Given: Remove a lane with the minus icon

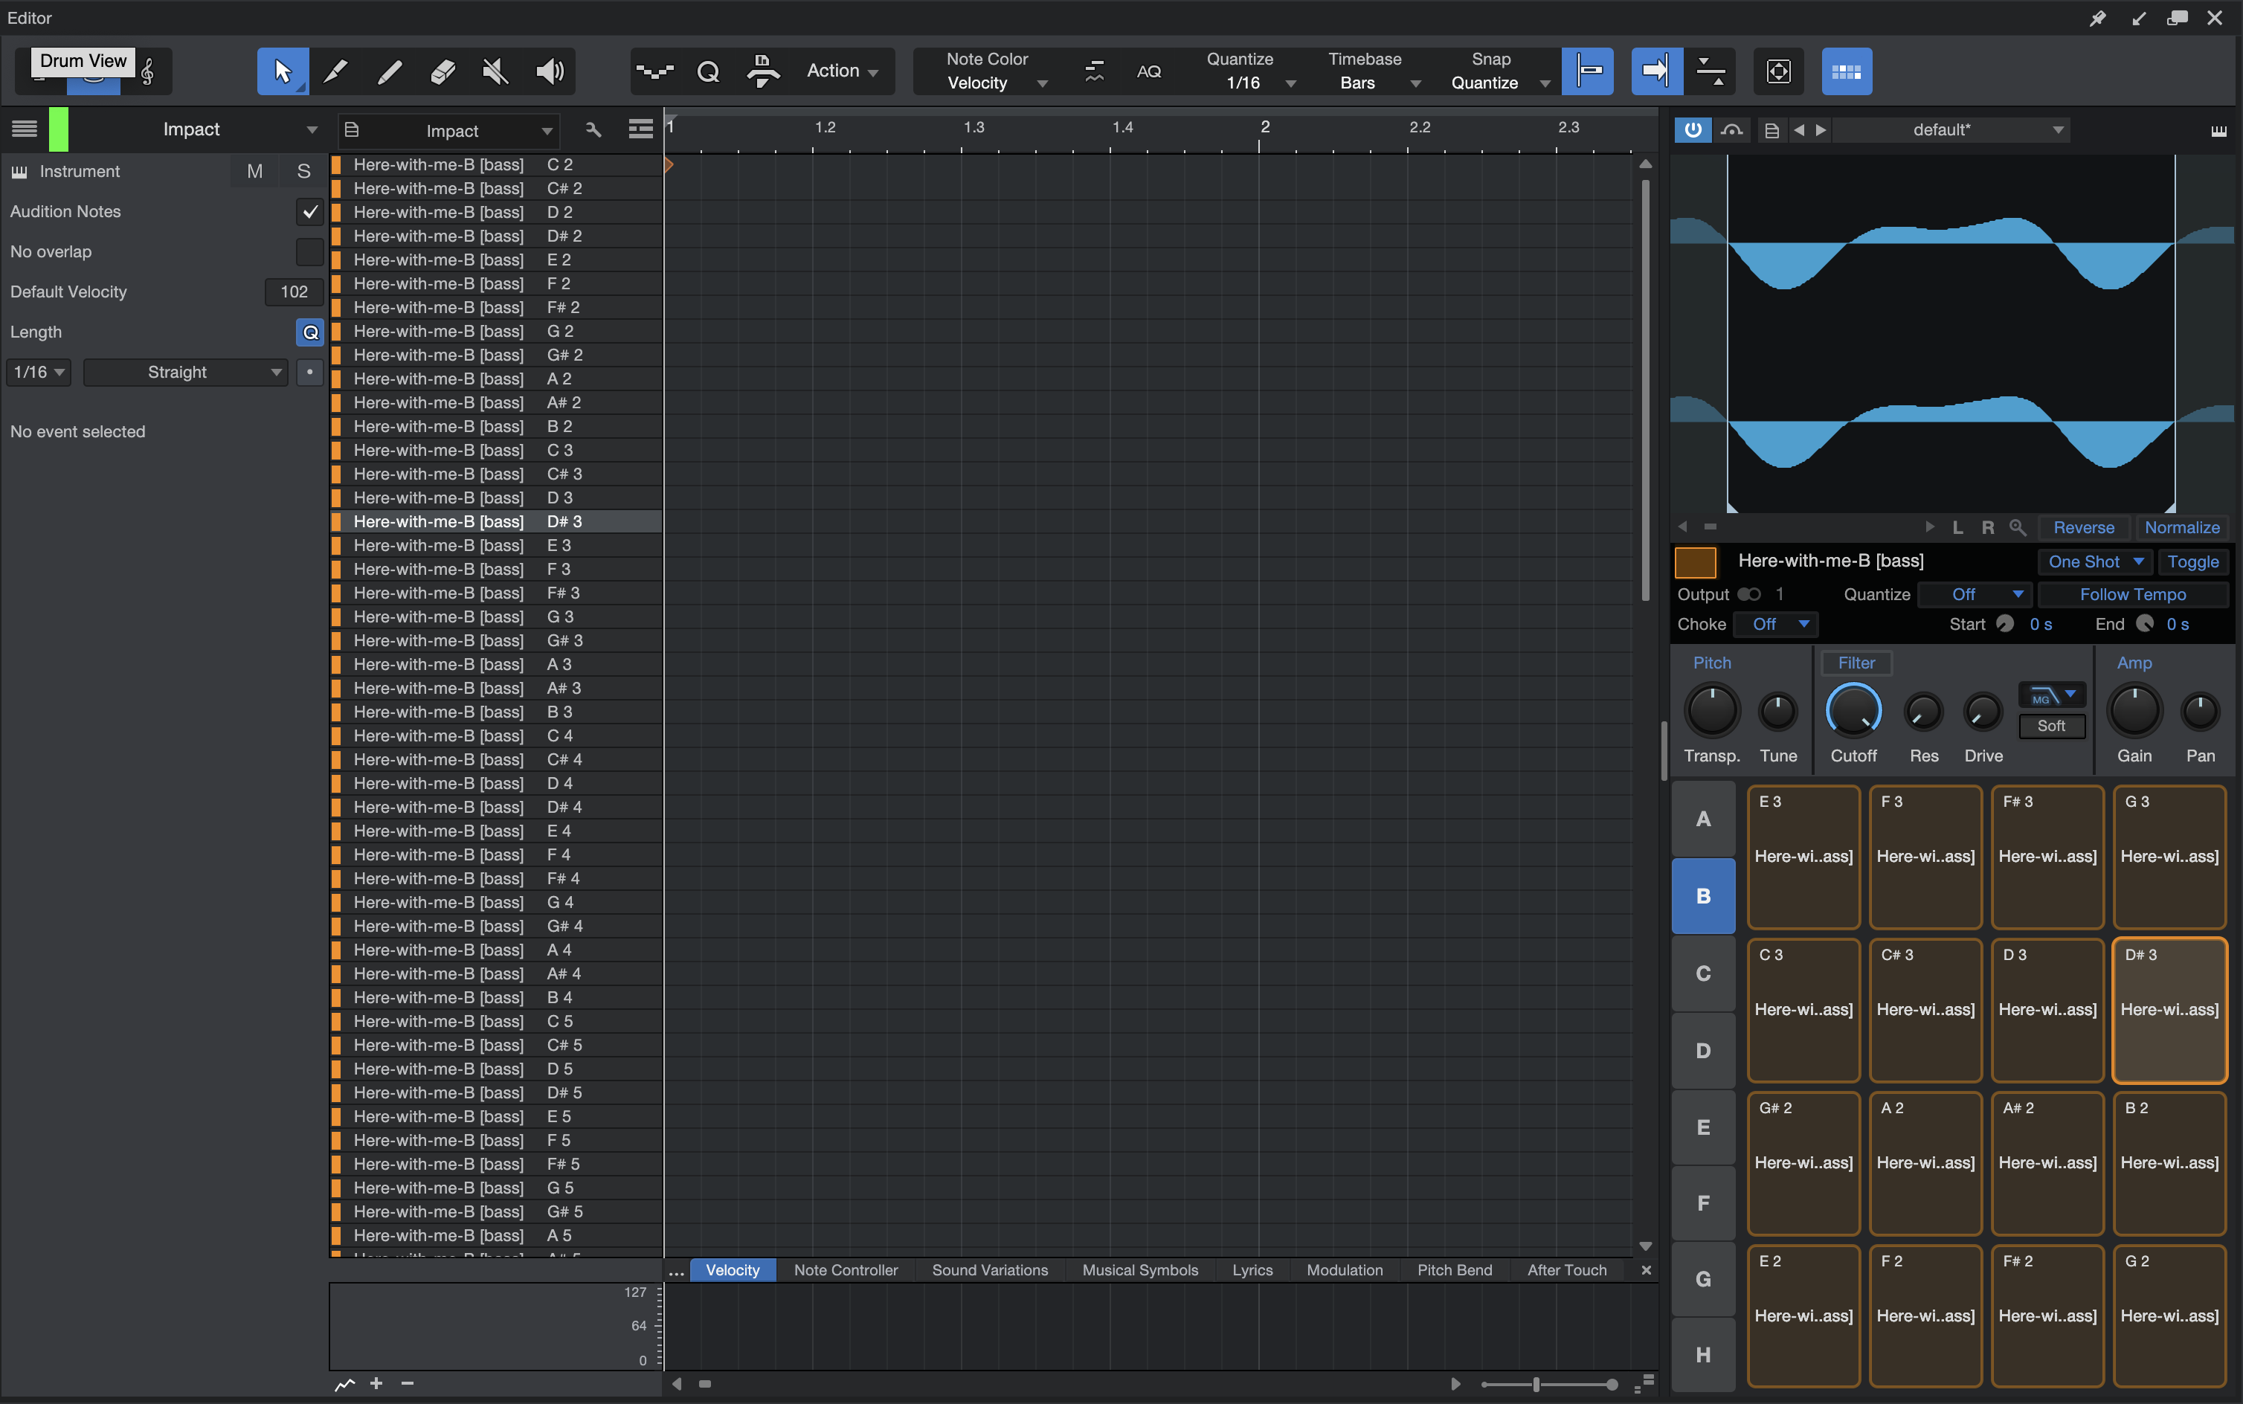Looking at the screenshot, I should click(407, 1384).
